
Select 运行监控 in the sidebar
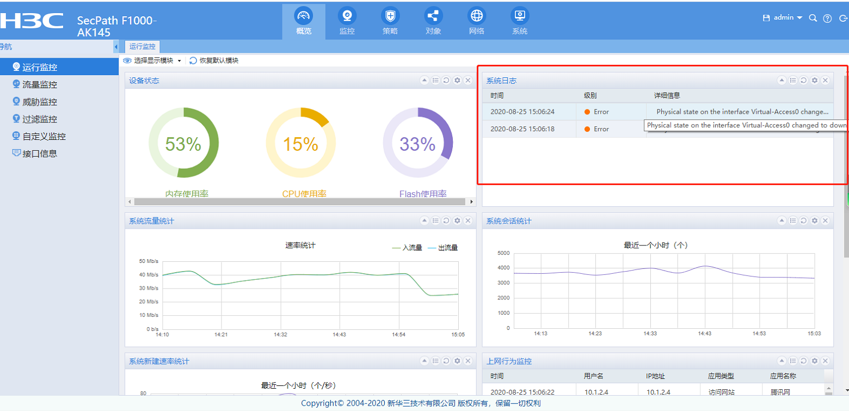pos(59,67)
